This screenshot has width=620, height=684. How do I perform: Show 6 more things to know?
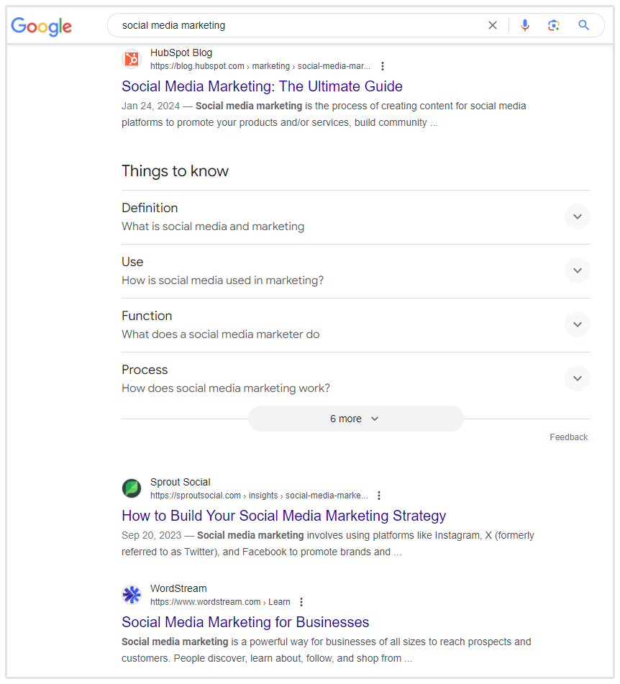355,419
